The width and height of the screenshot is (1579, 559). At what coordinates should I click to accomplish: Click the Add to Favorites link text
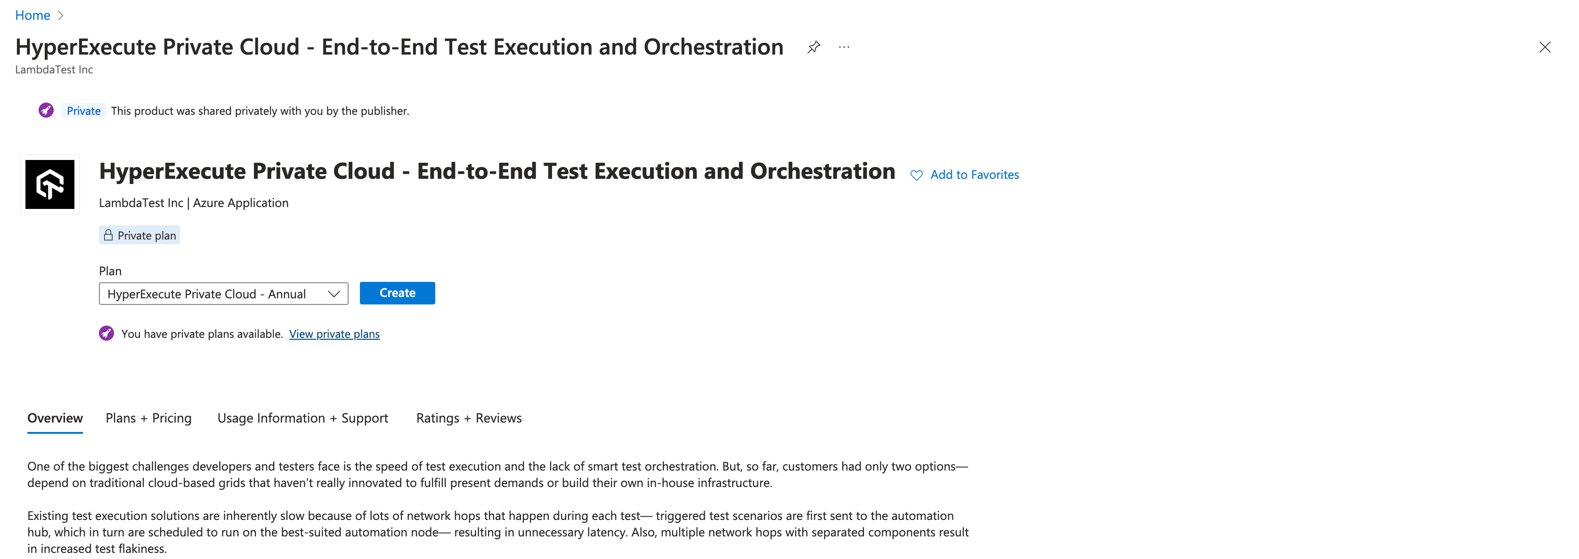click(974, 175)
